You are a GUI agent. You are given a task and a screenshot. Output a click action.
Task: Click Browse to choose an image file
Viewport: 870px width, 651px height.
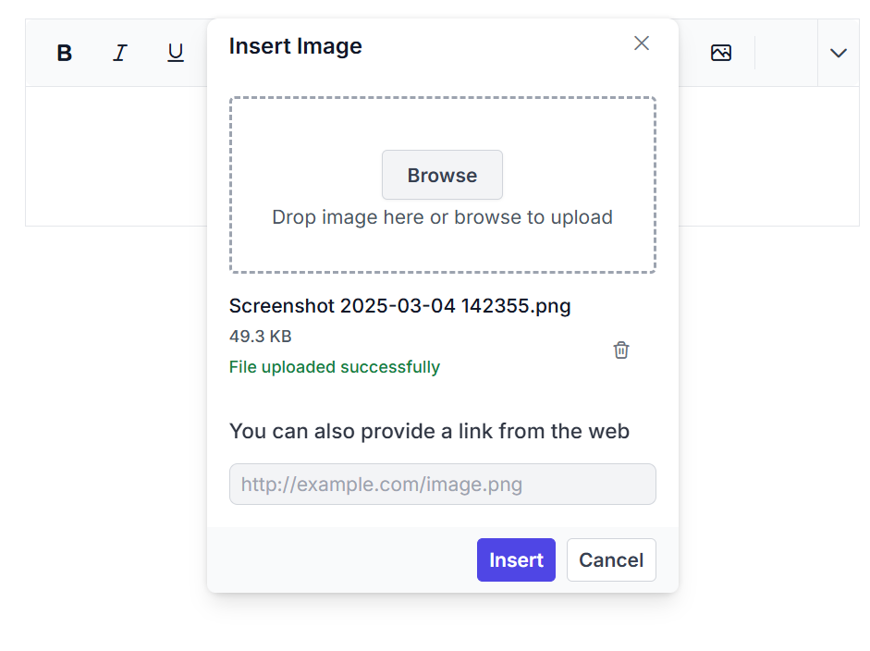(442, 175)
